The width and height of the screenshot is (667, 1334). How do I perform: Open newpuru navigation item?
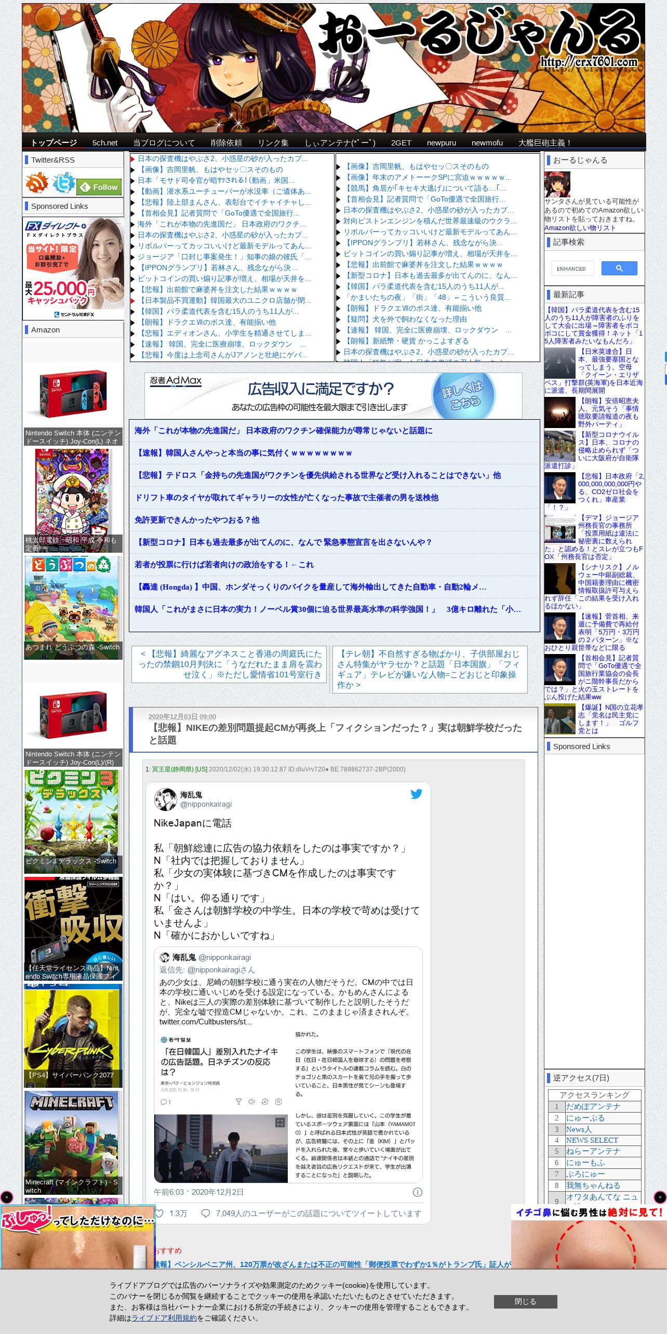point(442,142)
